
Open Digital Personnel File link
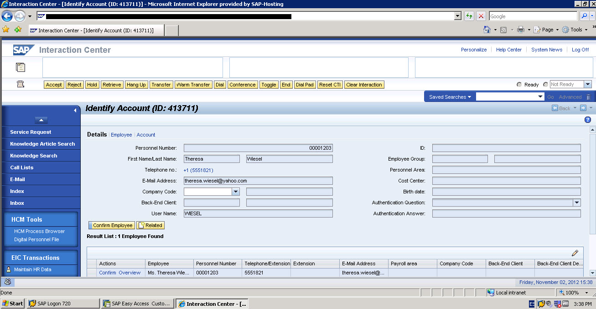pos(36,239)
